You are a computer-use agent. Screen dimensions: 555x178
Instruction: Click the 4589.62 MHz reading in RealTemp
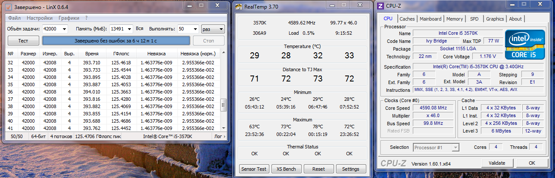tap(302, 22)
